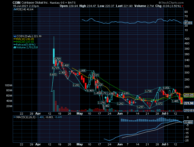The height and width of the screenshot is (147, 194).
Task: Click the 2.281 retracement label
Action: pos(76,85)
